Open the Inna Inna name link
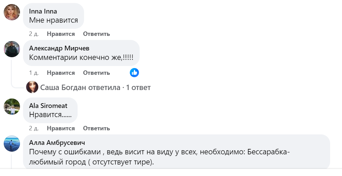This screenshot has height=176, width=342. [x=43, y=11]
